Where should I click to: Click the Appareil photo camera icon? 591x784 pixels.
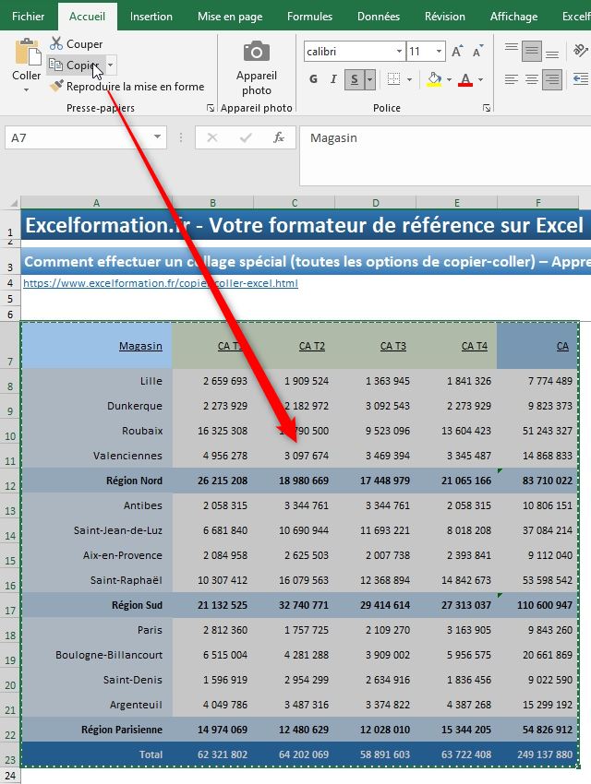click(256, 52)
